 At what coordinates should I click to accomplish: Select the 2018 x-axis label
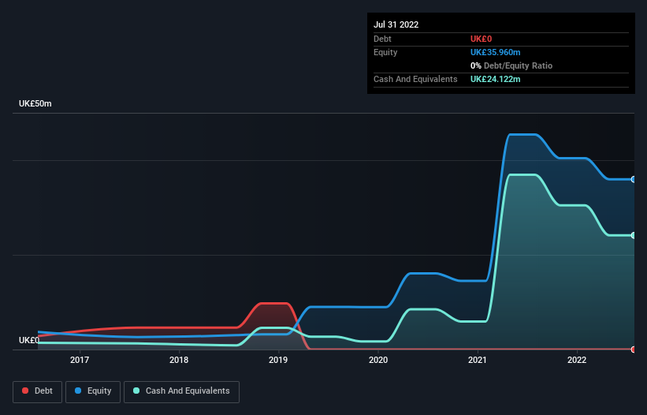pyautogui.click(x=179, y=360)
